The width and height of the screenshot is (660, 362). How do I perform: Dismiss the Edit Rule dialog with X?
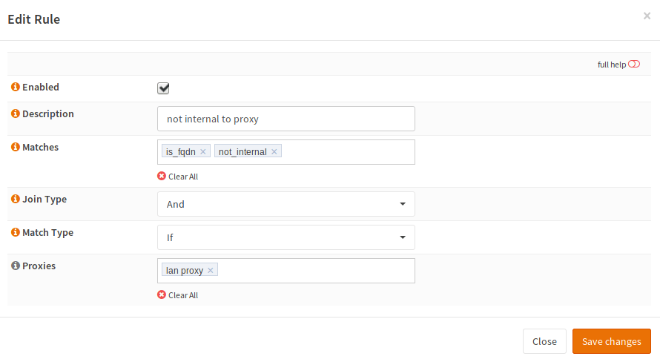[x=647, y=16]
